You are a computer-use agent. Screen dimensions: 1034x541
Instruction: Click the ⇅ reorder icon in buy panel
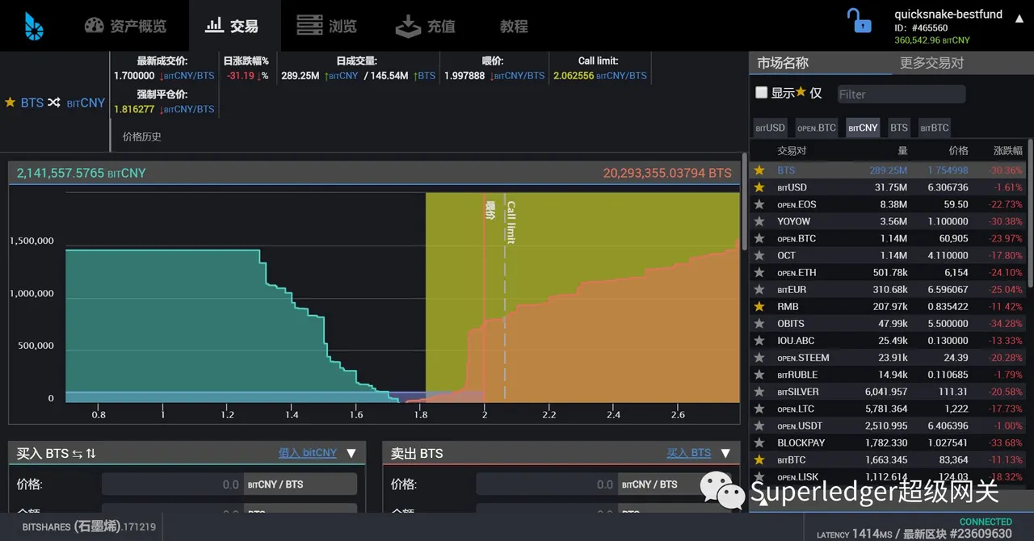[90, 454]
